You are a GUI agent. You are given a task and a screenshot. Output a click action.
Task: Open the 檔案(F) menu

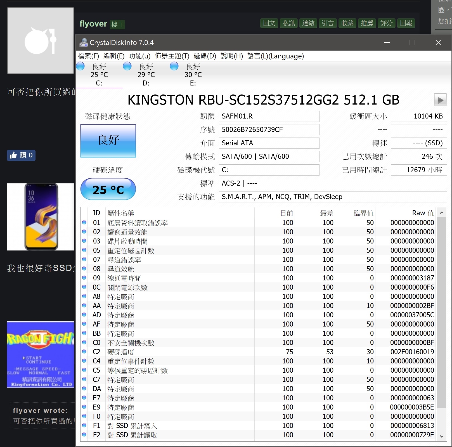(x=88, y=56)
